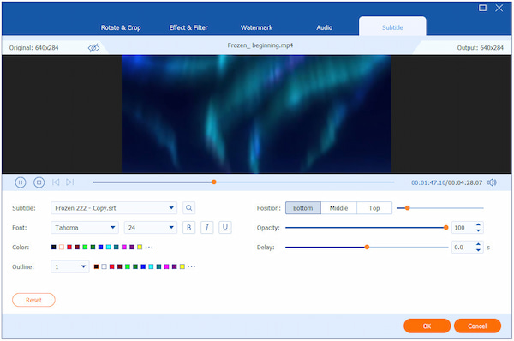Open the Rotate & Crop tab
The image size is (514, 341).
(121, 27)
